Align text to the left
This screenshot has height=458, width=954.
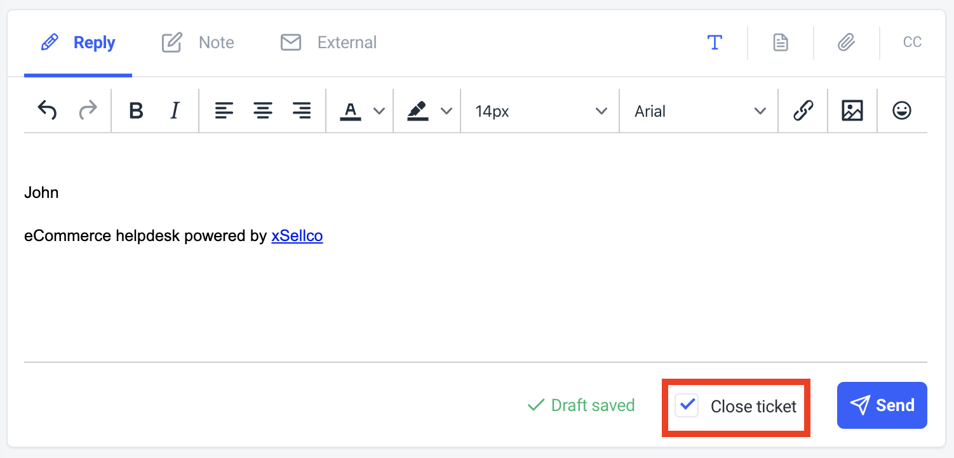click(x=224, y=111)
